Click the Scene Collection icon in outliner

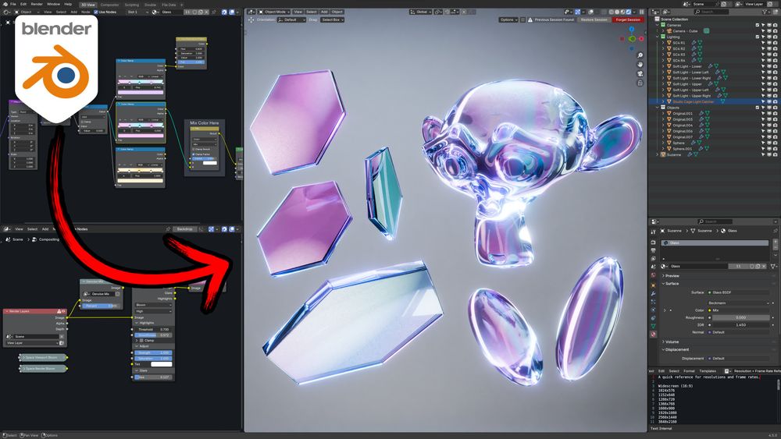(x=657, y=19)
